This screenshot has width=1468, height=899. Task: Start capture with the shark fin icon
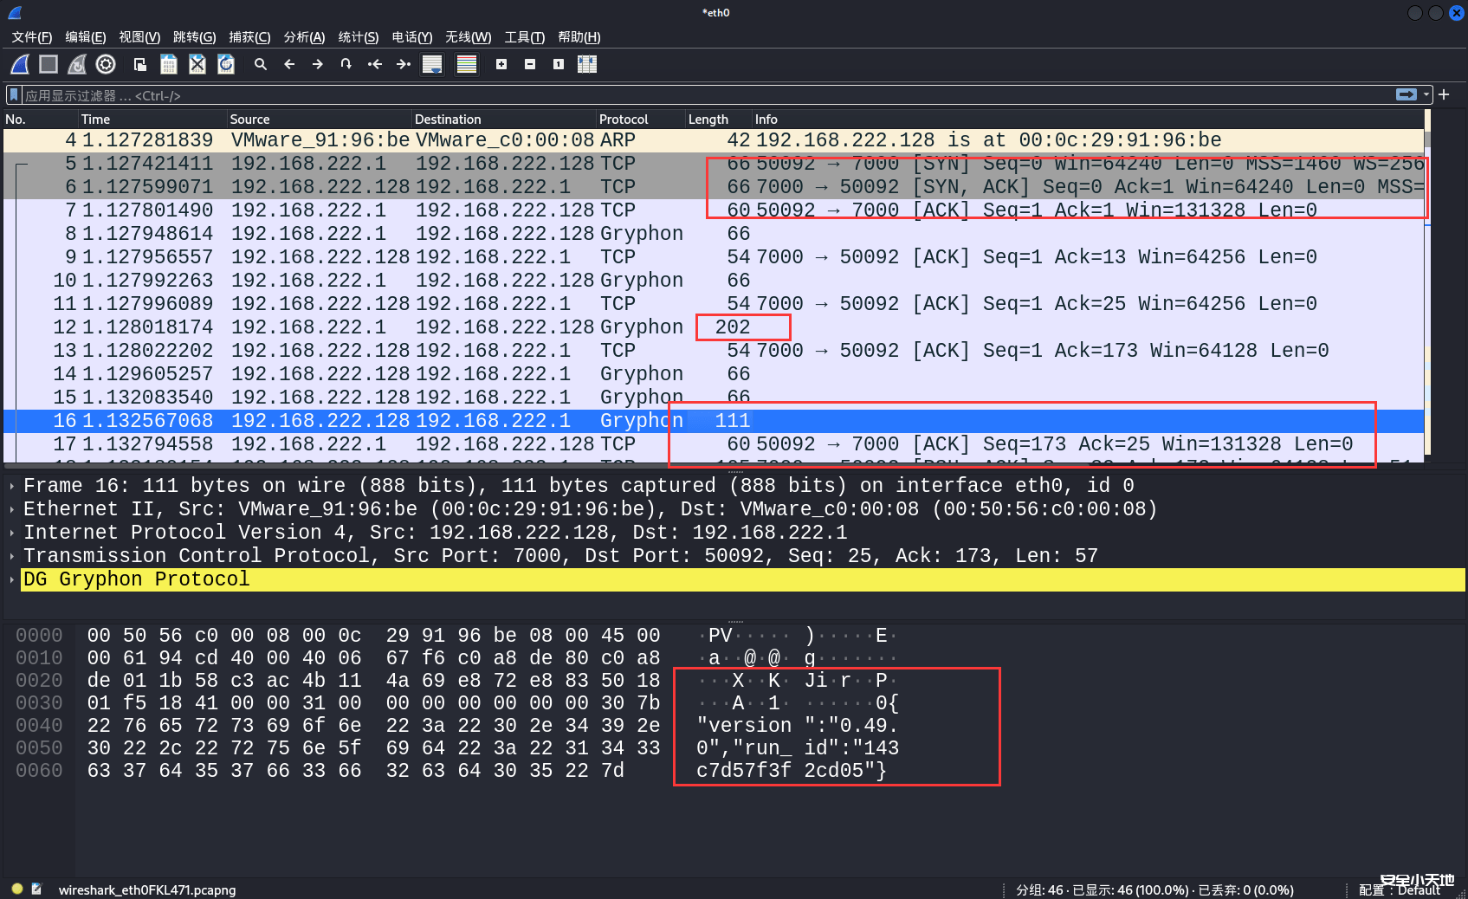[x=20, y=64]
